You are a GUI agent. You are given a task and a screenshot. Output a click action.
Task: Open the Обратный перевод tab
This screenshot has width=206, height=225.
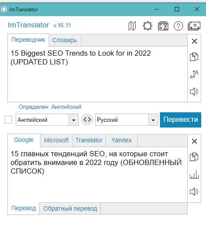pos(70,208)
